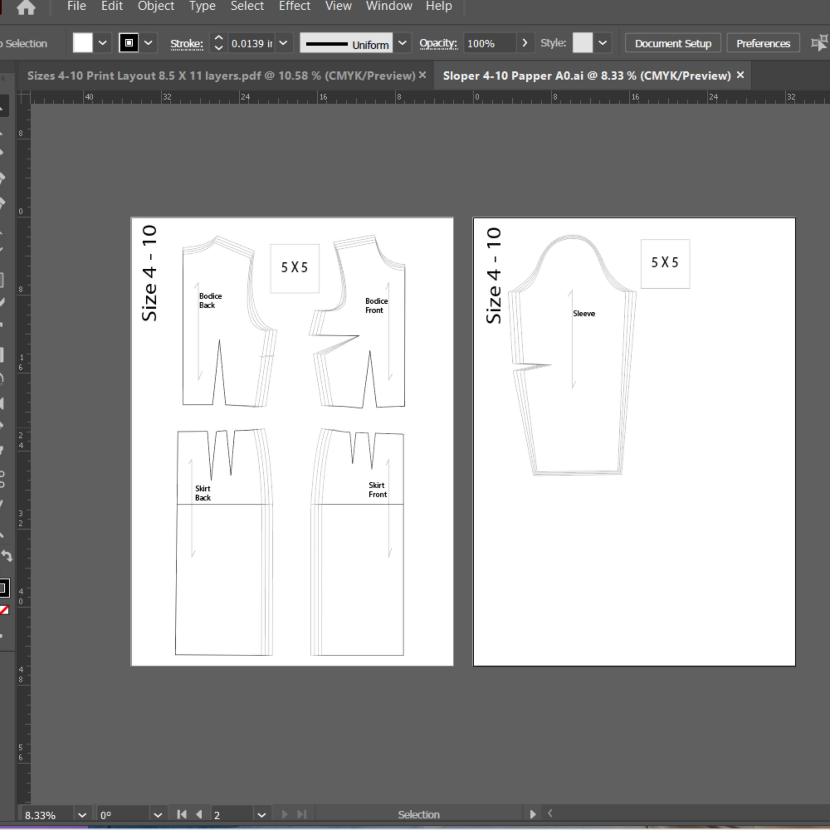Open the Effect menu
830x830 pixels.
click(x=294, y=6)
